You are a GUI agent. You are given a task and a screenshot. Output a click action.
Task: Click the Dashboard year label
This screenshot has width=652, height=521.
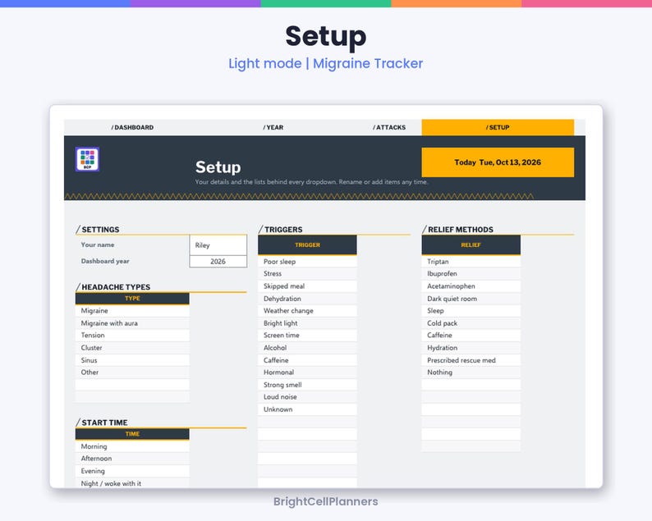(105, 261)
